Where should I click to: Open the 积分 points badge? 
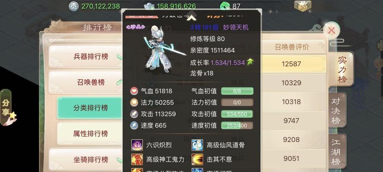(x=302, y=6)
